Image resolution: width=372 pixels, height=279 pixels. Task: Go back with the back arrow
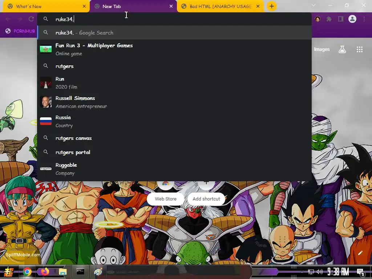tap(8, 19)
